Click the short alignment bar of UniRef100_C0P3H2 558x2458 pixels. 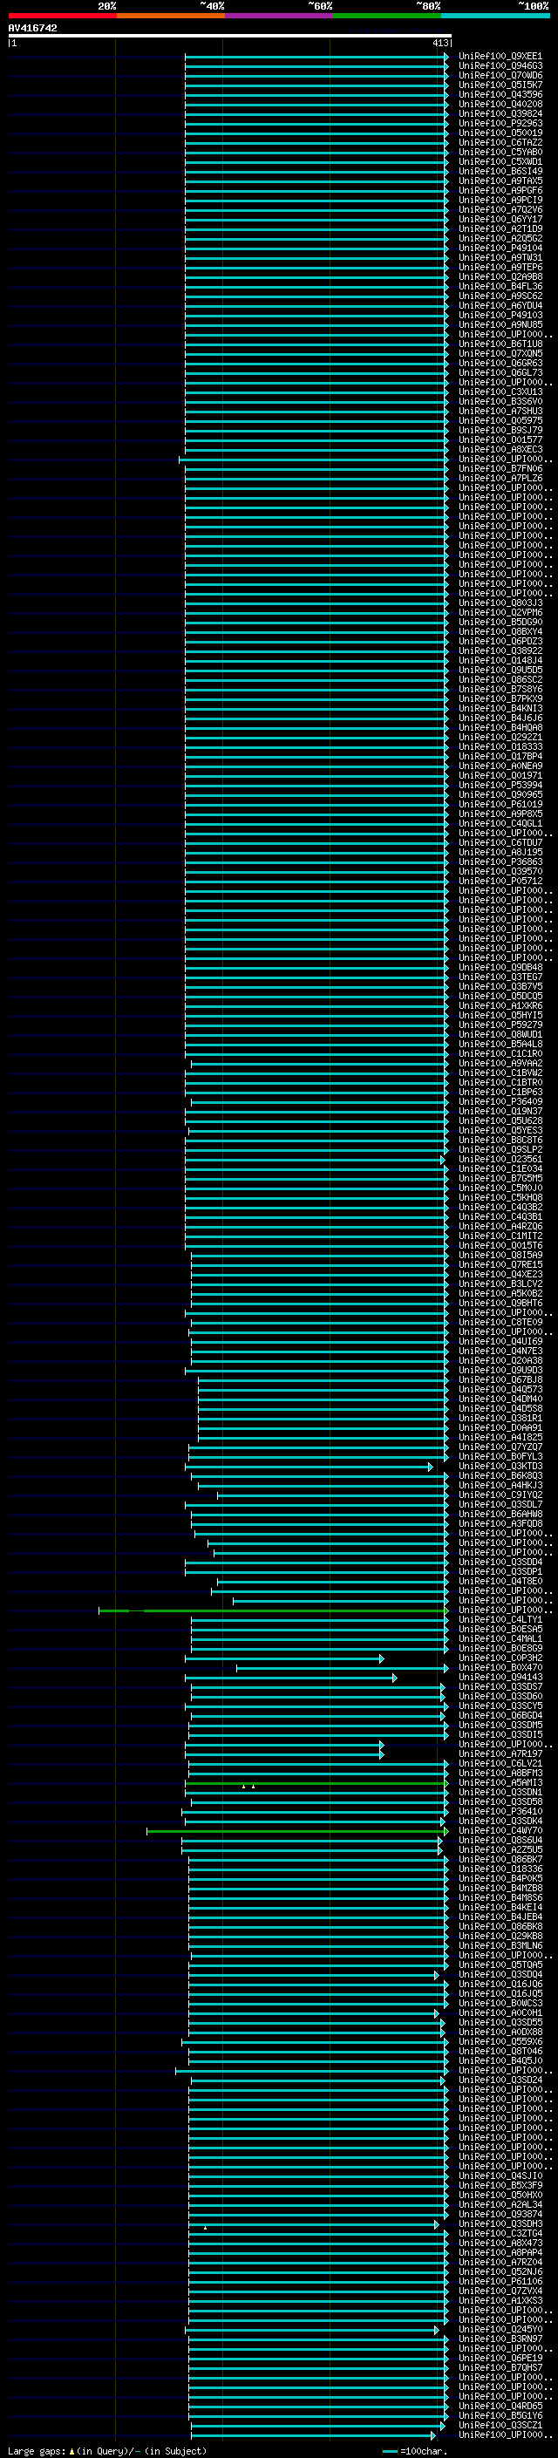(284, 1658)
